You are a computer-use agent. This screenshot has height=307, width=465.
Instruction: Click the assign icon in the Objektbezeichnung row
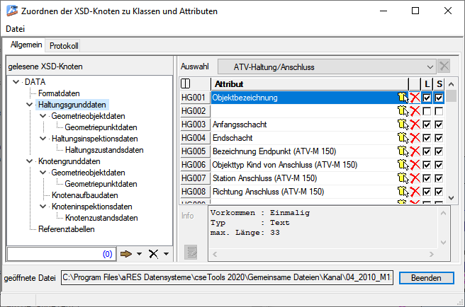pyautogui.click(x=403, y=98)
